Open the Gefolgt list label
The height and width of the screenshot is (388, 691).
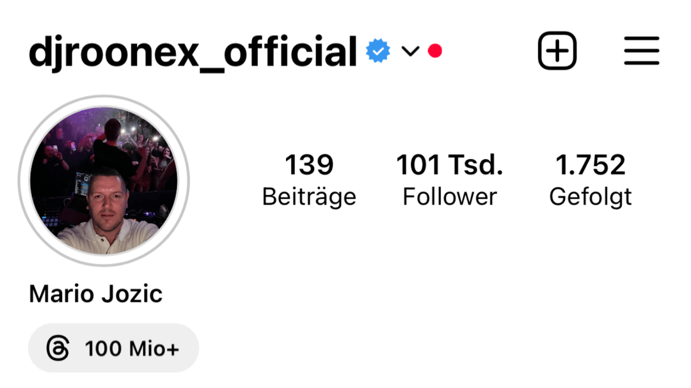[591, 198]
